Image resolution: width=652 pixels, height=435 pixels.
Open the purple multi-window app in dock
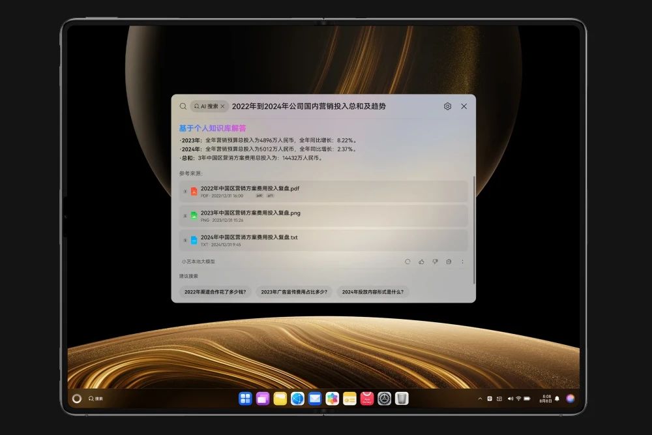point(263,399)
